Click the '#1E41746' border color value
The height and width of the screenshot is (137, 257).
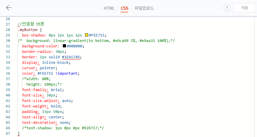(71, 57)
